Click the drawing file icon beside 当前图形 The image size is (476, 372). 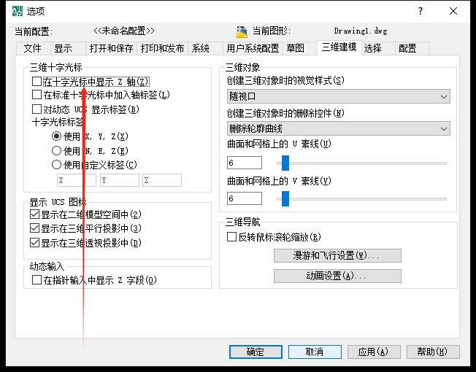242,31
